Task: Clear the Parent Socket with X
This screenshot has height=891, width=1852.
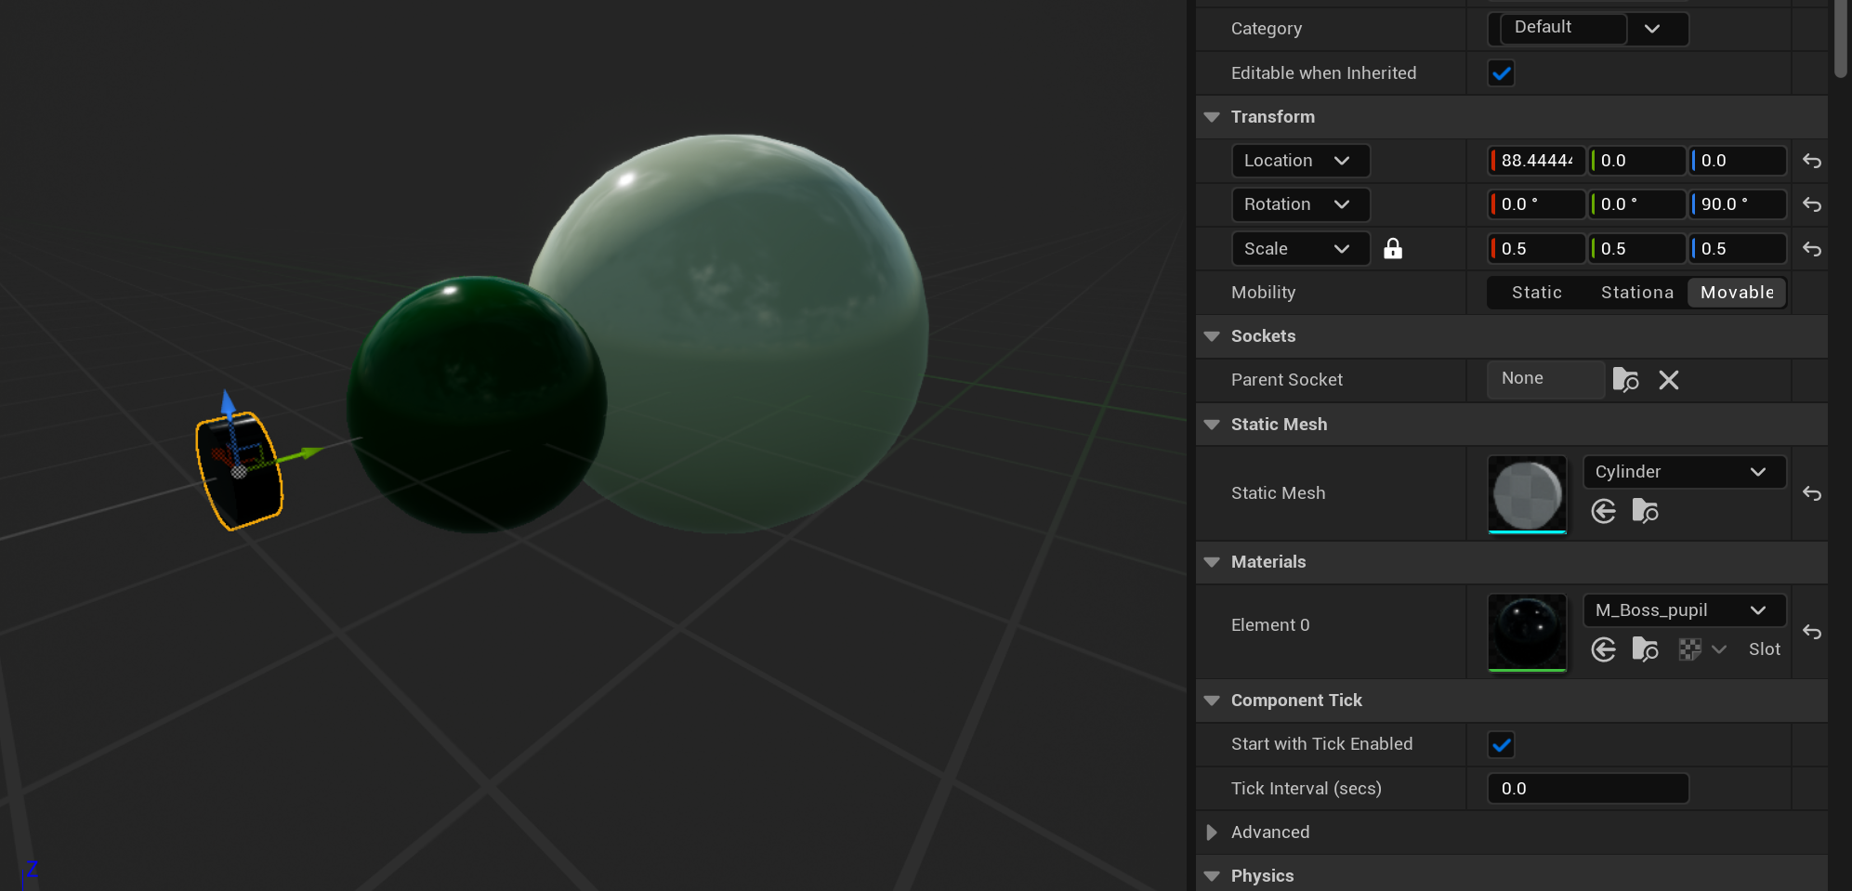Action: (x=1669, y=379)
